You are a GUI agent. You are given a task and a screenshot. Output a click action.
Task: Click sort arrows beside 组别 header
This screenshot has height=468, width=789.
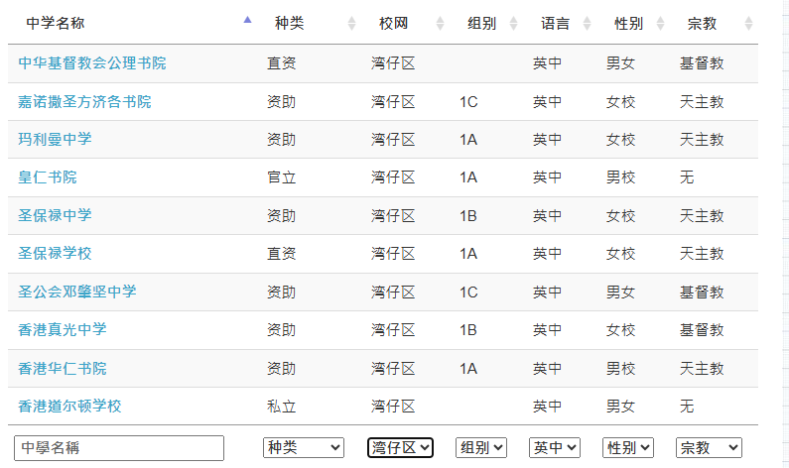pyautogui.click(x=513, y=23)
